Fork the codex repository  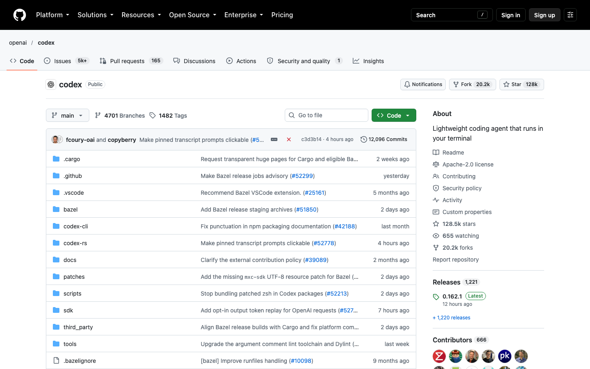pos(472,84)
